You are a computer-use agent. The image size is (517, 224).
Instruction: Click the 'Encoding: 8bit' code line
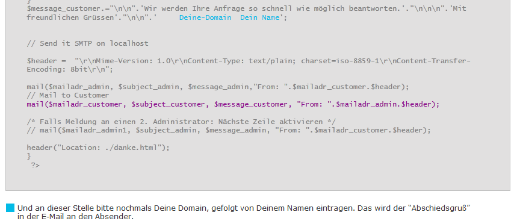70,70
